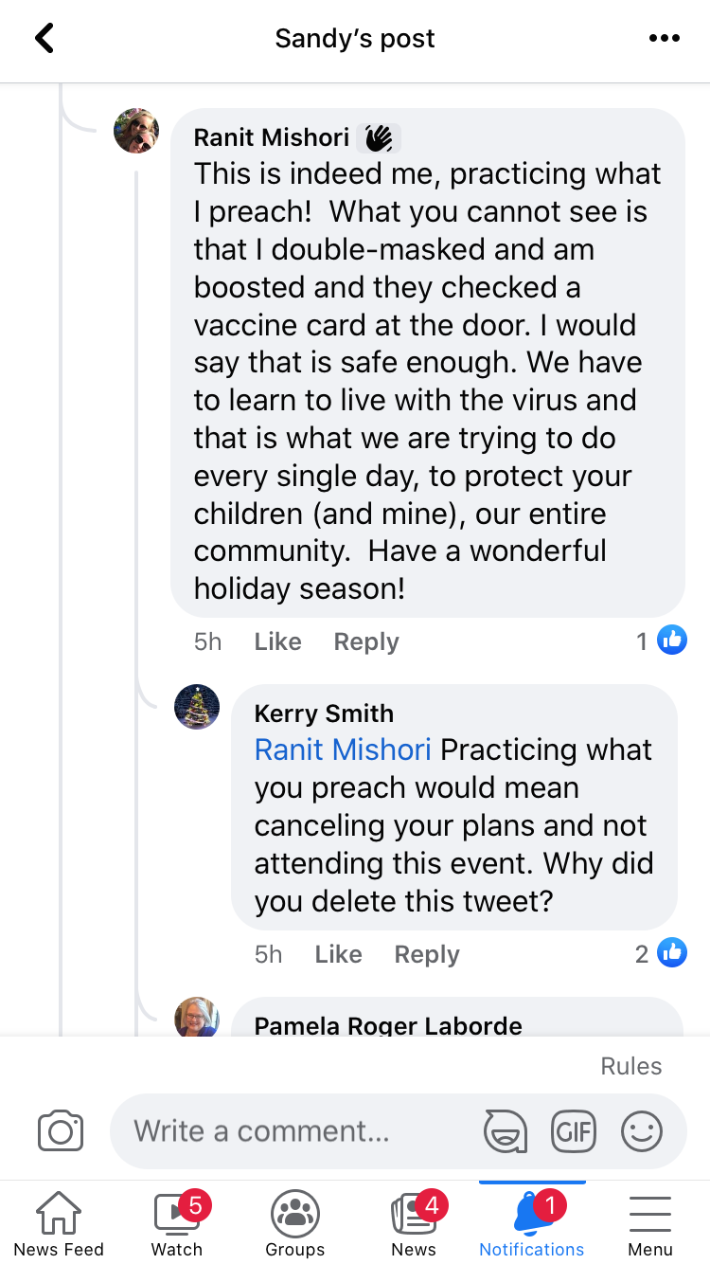Open the emoji picker
Image resolution: width=710 pixels, height=1264 pixels.
(x=642, y=1130)
